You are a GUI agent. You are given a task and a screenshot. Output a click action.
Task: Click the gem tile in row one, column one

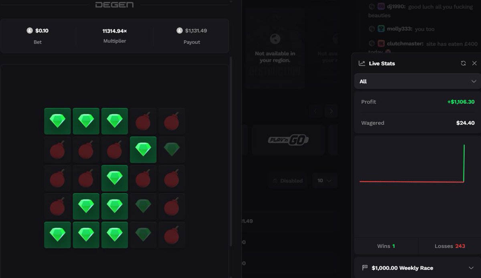(x=57, y=121)
